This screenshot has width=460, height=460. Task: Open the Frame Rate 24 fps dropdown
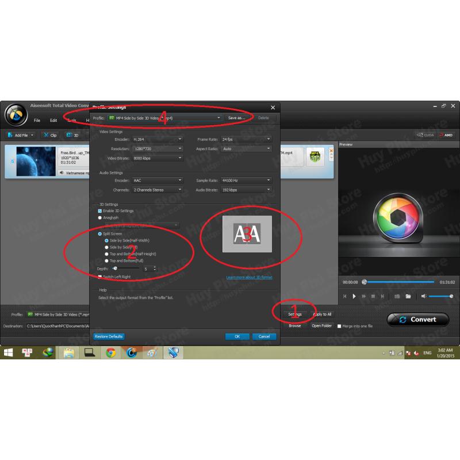pyautogui.click(x=246, y=139)
